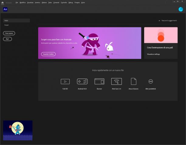The width and height of the screenshot is (186, 145).
Task: Click the Altri predefiniti label
Action: pyautogui.click(x=151, y=89)
